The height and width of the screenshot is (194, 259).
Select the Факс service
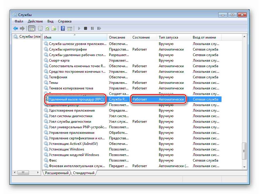pyautogui.click(x=132, y=160)
